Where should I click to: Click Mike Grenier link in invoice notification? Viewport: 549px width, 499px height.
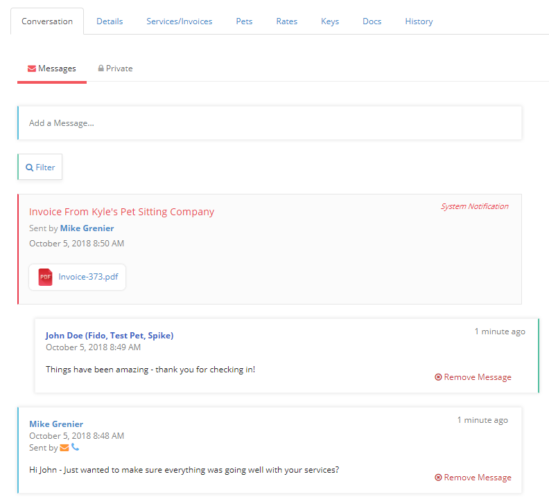[x=87, y=228]
